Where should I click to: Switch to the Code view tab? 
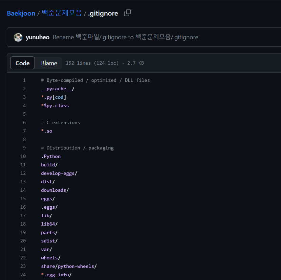(22, 63)
